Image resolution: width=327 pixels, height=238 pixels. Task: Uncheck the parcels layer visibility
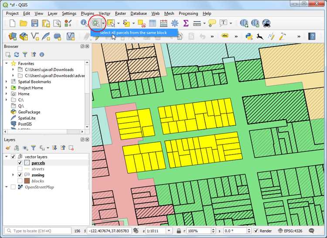pos(20,163)
